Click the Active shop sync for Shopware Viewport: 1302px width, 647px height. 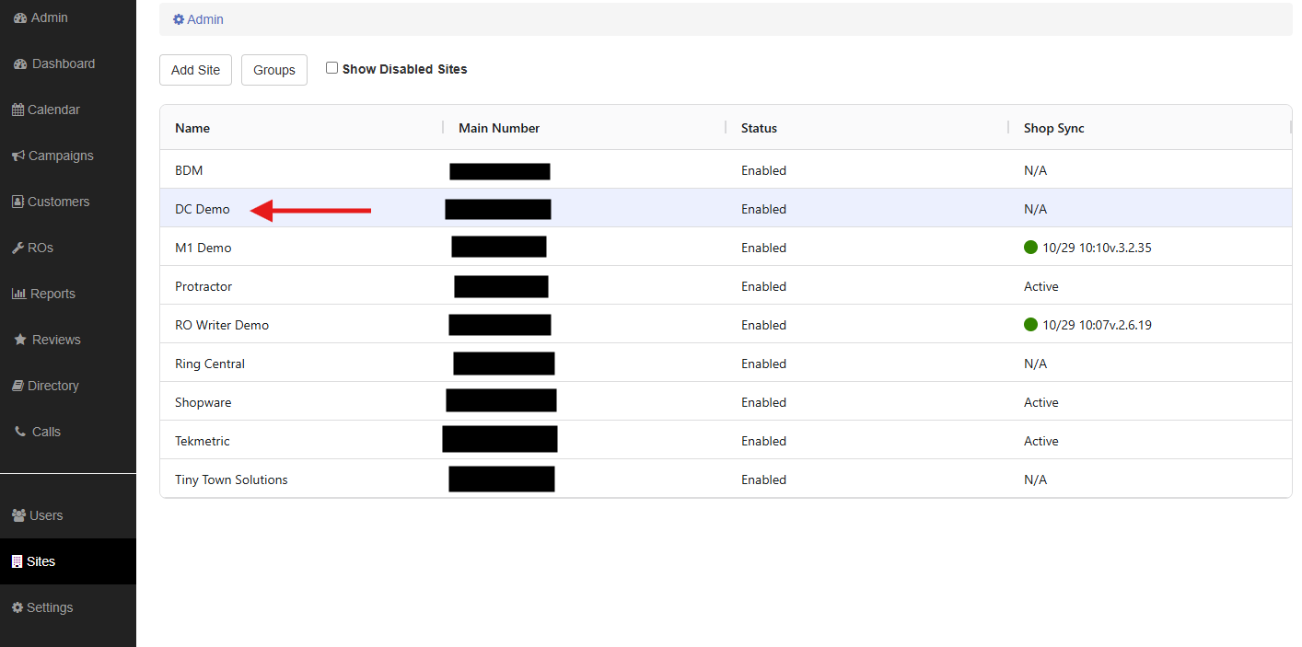[1041, 402]
